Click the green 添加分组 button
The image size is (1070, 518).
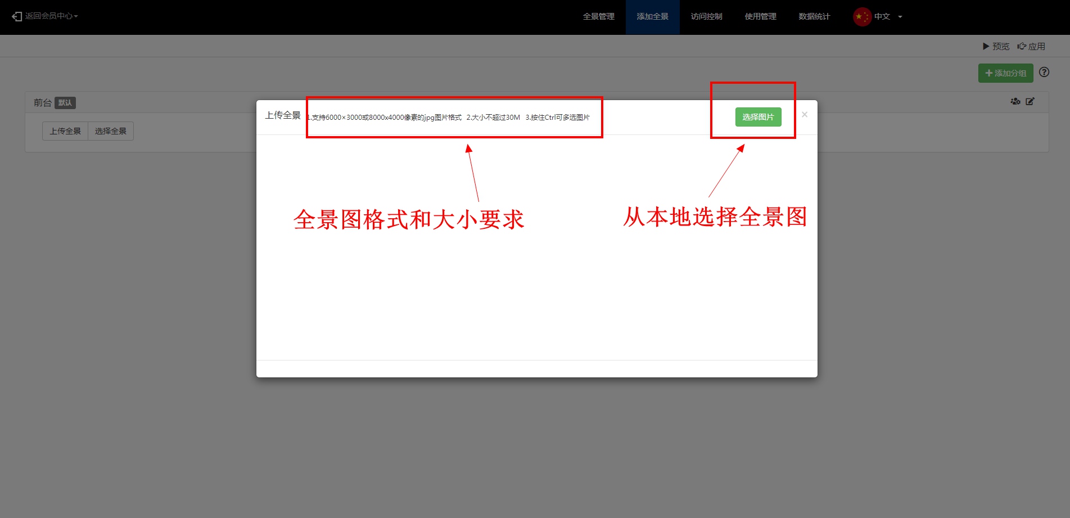tap(1005, 73)
